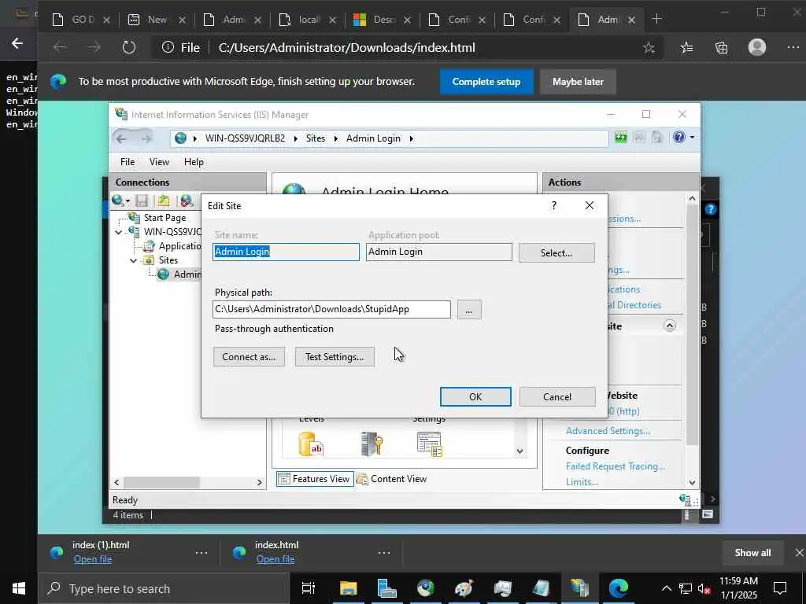Open a new Edge tab

point(656,19)
